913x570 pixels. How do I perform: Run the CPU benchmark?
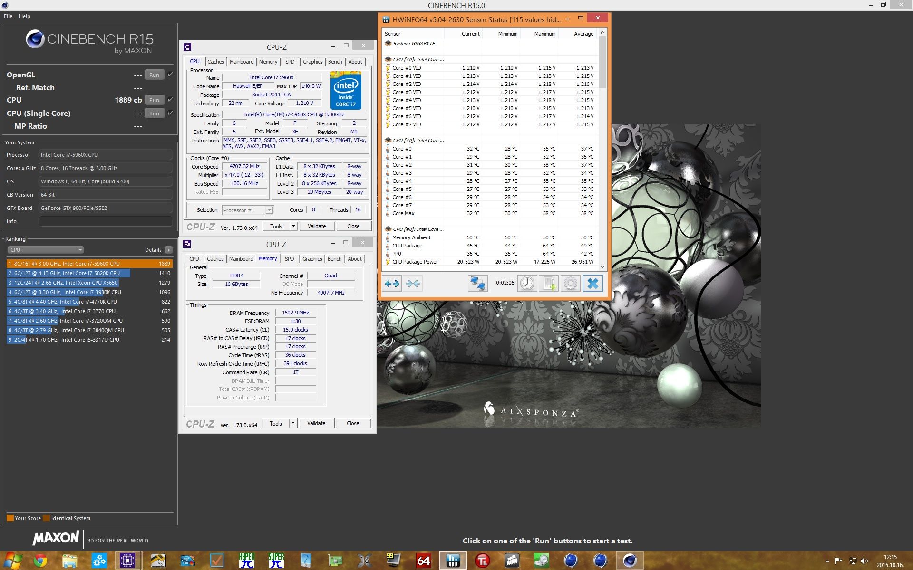coord(154,100)
